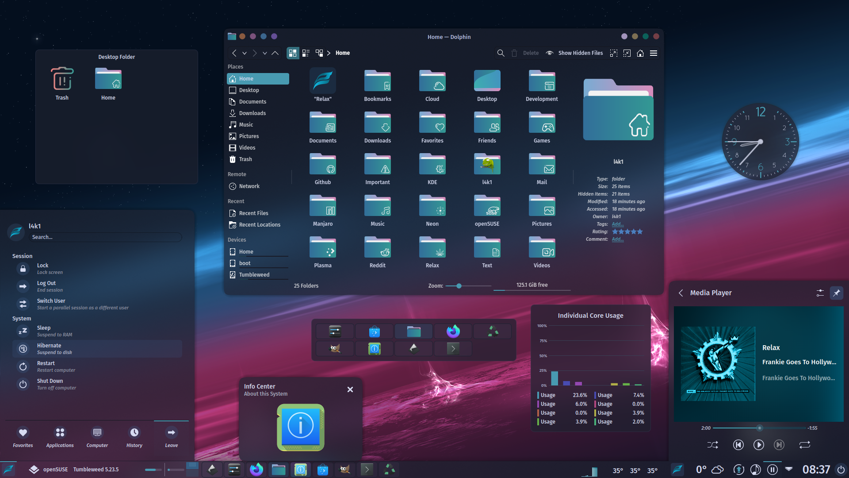
Task: Switch Dolphin to Icons view mode
Action: [293, 53]
